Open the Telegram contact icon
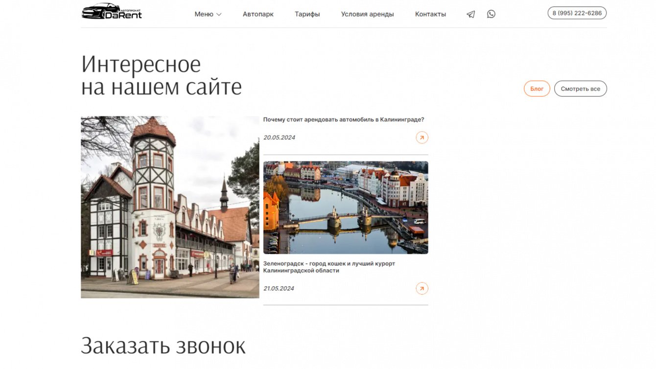 click(471, 14)
